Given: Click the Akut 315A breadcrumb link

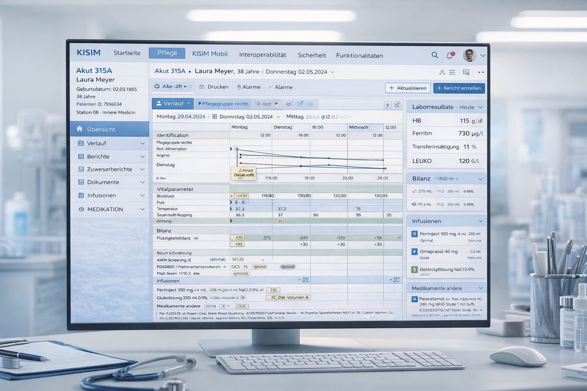Looking at the screenshot, I should 170,71.
